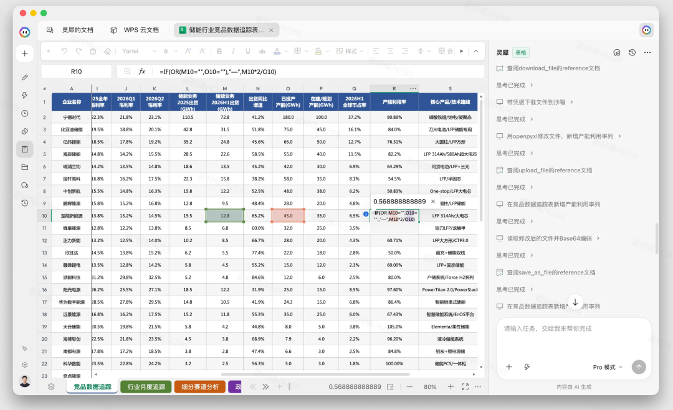Click the undo arrow in toolbar
The height and width of the screenshot is (410, 673).
[x=64, y=51]
